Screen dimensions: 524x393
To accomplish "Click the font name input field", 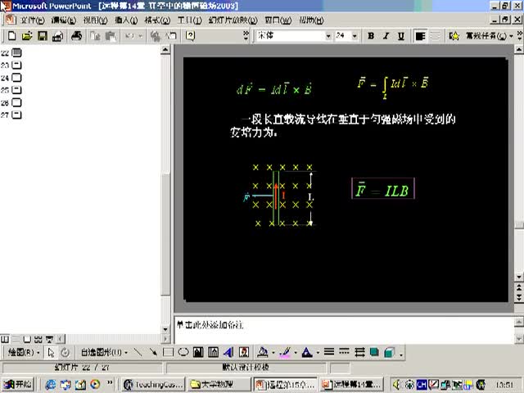I will pos(290,36).
